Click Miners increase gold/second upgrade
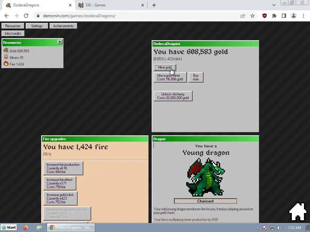 [x=67, y=214]
